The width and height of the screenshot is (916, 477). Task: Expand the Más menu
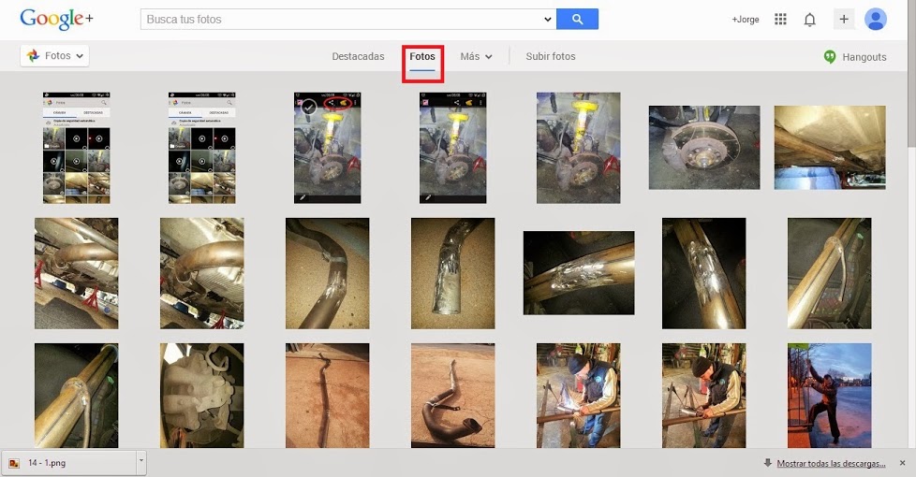(476, 57)
